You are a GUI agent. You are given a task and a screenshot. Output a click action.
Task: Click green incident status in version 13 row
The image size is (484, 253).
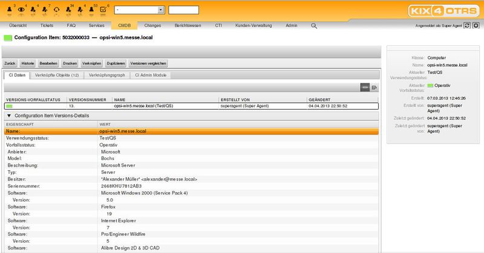pyautogui.click(x=9, y=106)
